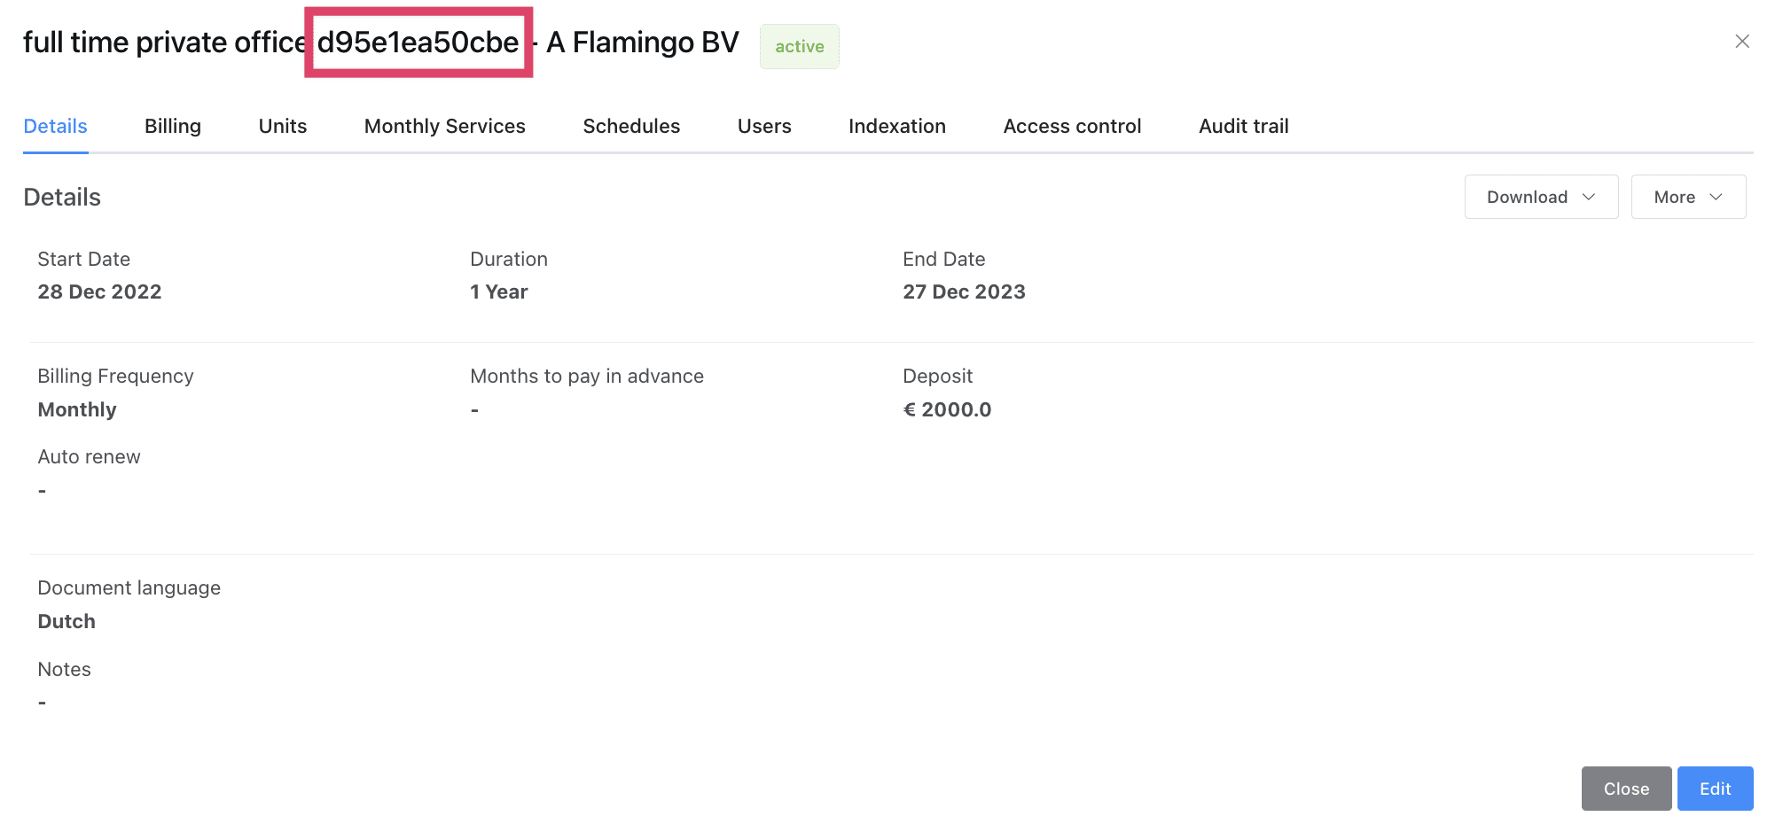Click the green active status badge
The height and width of the screenshot is (824, 1775).
(x=799, y=46)
